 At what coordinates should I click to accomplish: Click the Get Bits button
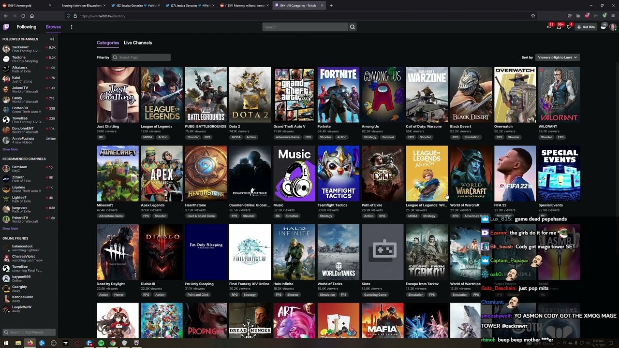pos(586,27)
